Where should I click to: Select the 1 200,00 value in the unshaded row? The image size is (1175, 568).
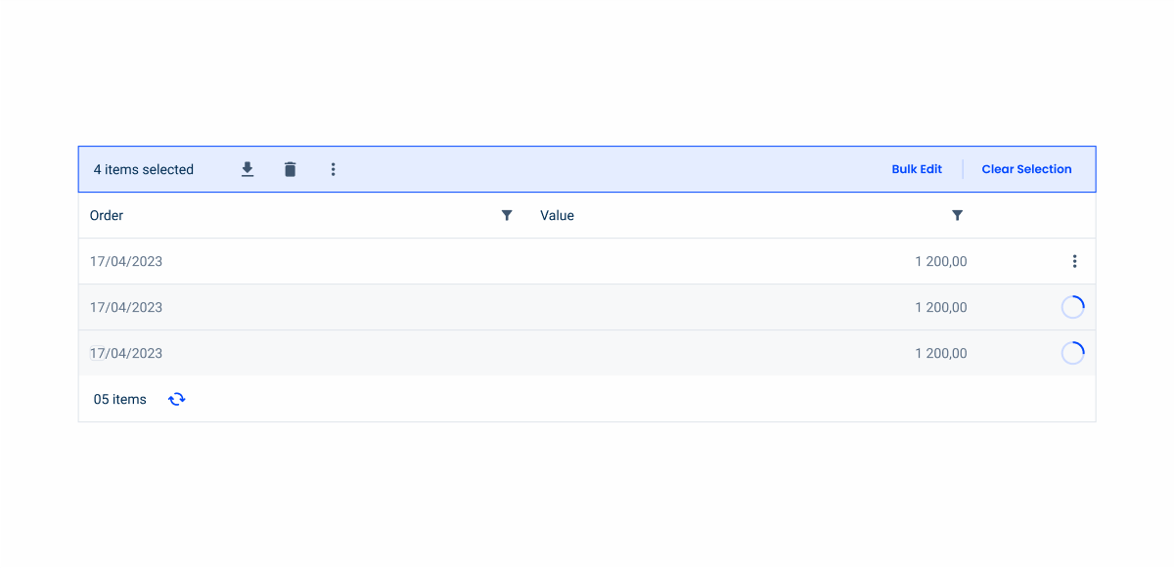(x=941, y=261)
